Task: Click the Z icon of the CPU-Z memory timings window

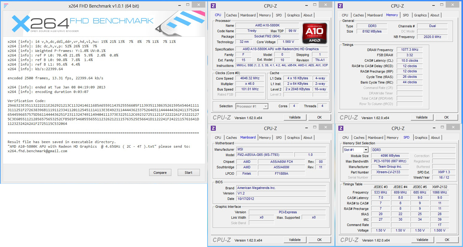Action: [x=340, y=6]
